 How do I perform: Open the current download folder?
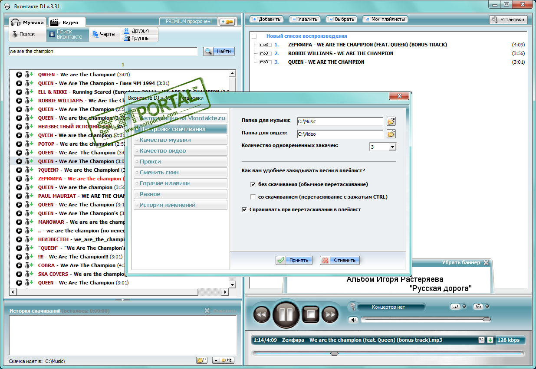[202, 360]
